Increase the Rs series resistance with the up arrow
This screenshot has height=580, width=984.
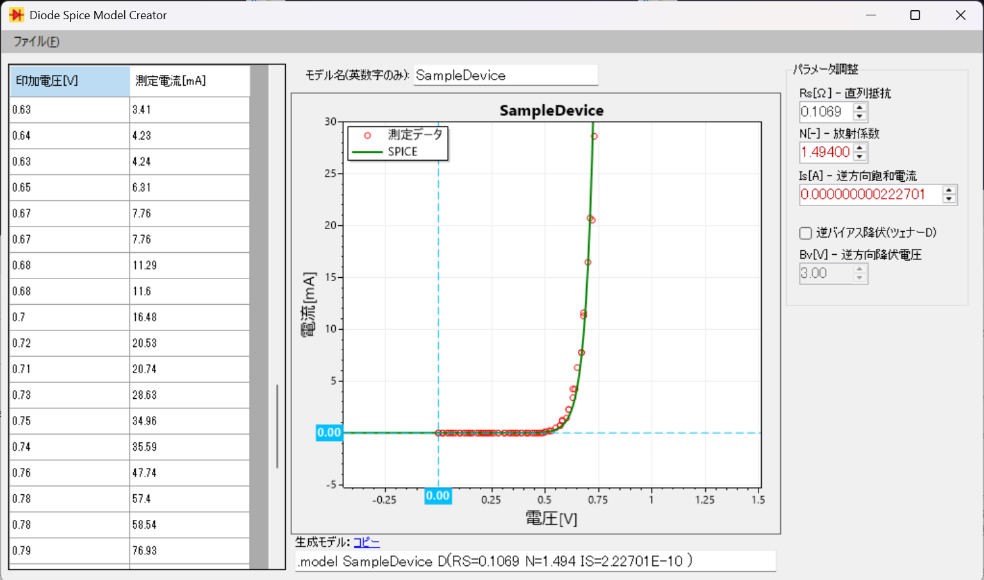[861, 108]
